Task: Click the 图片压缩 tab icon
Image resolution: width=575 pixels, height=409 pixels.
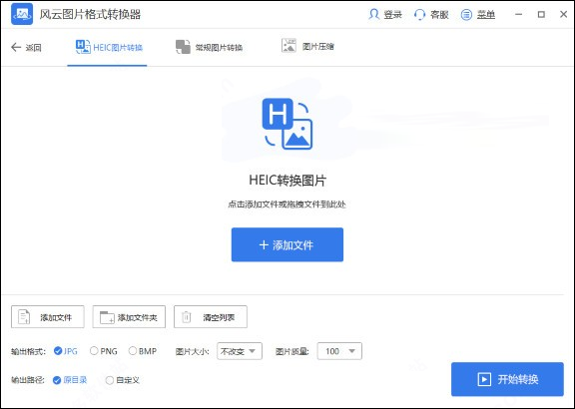Action: tap(288, 46)
